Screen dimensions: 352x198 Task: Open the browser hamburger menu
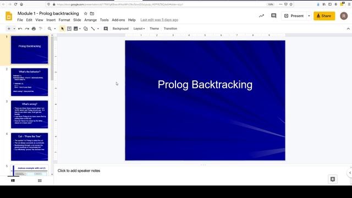click(x=349, y=4)
